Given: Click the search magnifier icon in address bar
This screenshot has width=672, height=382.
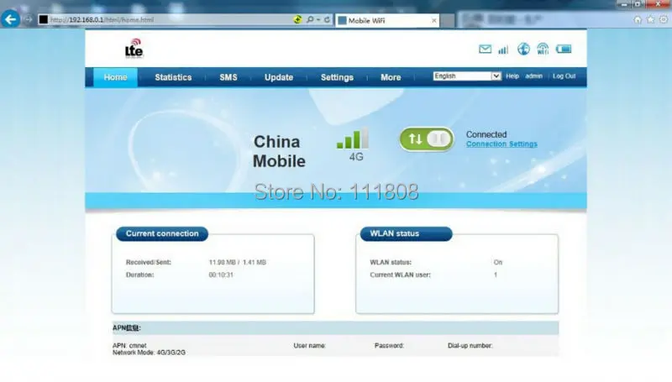Looking at the screenshot, I should point(310,19).
